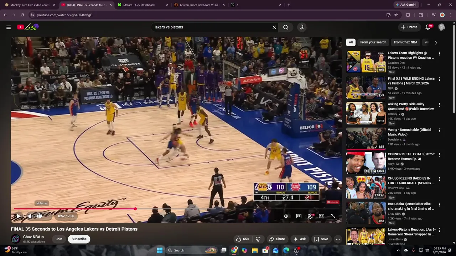Viewport: 456px width, 256px height.
Task: Open options for Final 5:18 WILD ENDING video
Action: (439, 79)
